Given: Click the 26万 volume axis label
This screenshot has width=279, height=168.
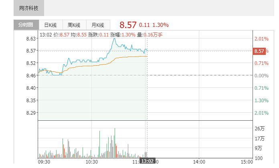Looking at the screenshot, I should coord(260,128).
